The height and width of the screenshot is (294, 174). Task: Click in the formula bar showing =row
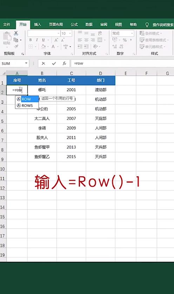coord(122,63)
